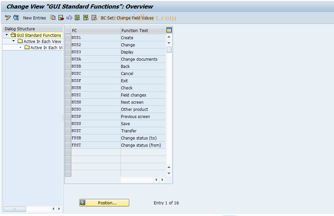This screenshot has height=216, width=334.
Task: Select row BUS1 using row selector
Action: (68, 38)
